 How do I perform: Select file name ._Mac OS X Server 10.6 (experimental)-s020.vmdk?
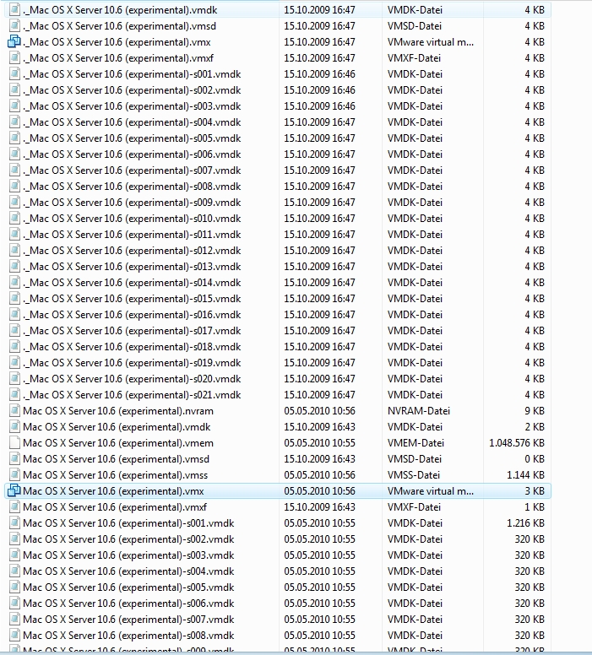pyautogui.click(x=132, y=379)
